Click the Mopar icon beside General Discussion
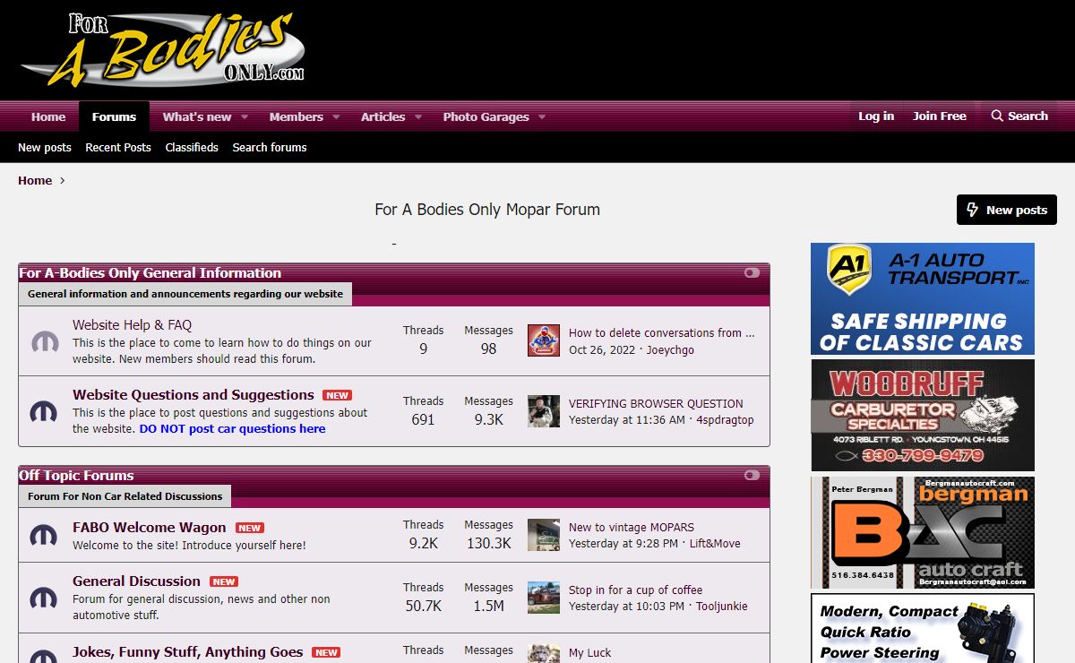Image resolution: width=1075 pixels, height=663 pixels. click(45, 598)
